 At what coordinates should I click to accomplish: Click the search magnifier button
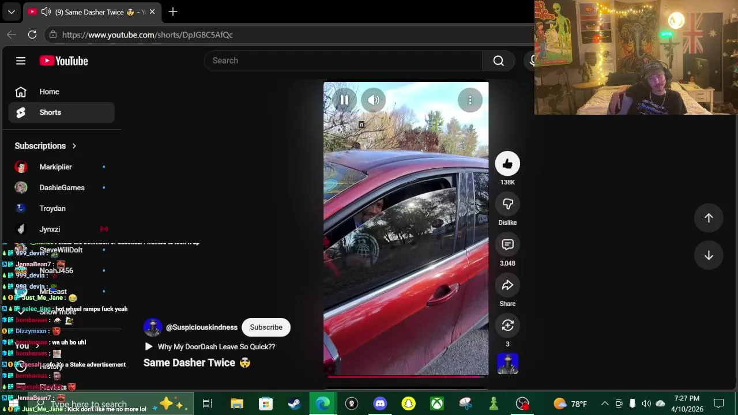click(499, 61)
